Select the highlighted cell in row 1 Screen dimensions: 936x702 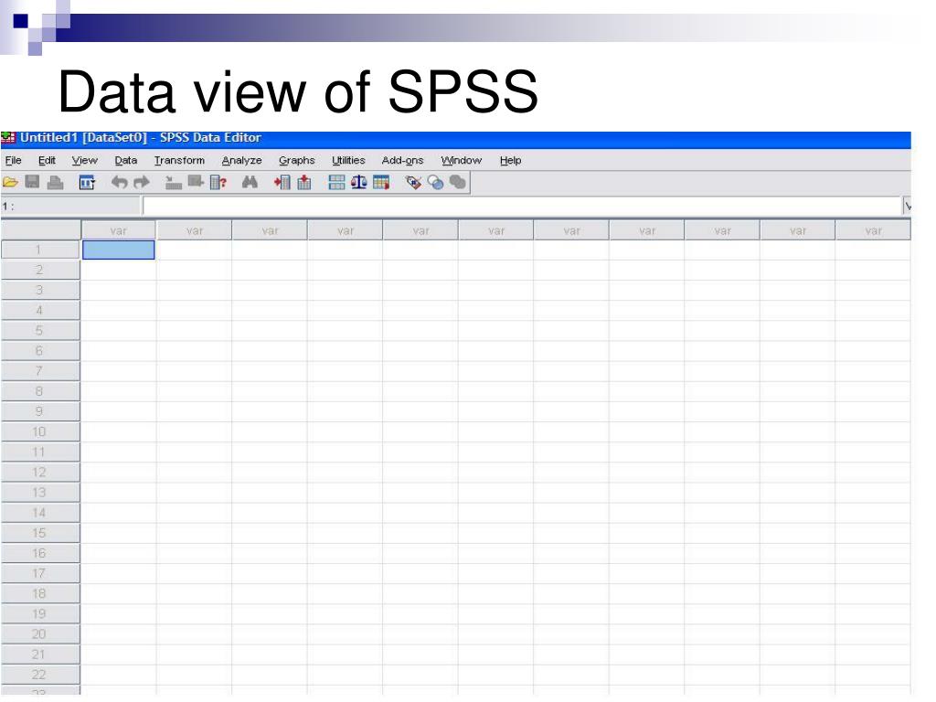118,250
